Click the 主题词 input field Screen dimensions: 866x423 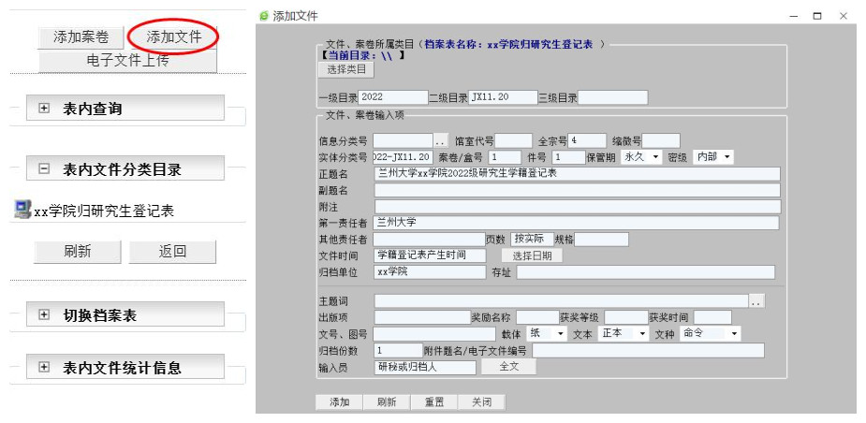[562, 301]
